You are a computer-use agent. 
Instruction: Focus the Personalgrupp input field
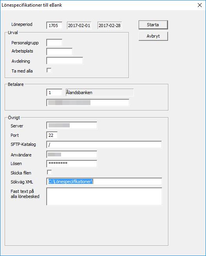[x=54, y=43]
